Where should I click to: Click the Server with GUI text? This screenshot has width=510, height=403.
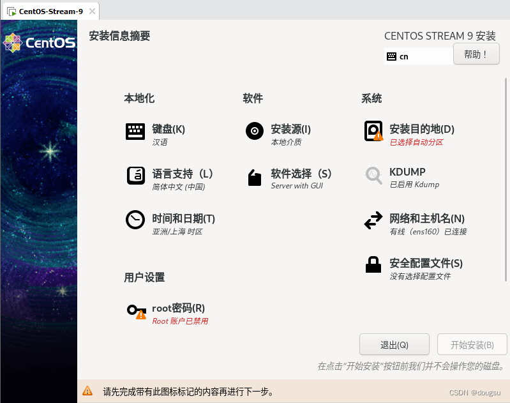tap(297, 186)
